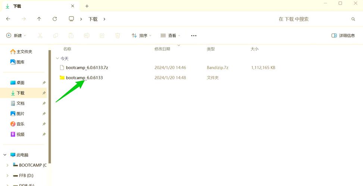Focus the 在 下载 中搜索 search box
Screen dimensions: 363x186
point(294,19)
